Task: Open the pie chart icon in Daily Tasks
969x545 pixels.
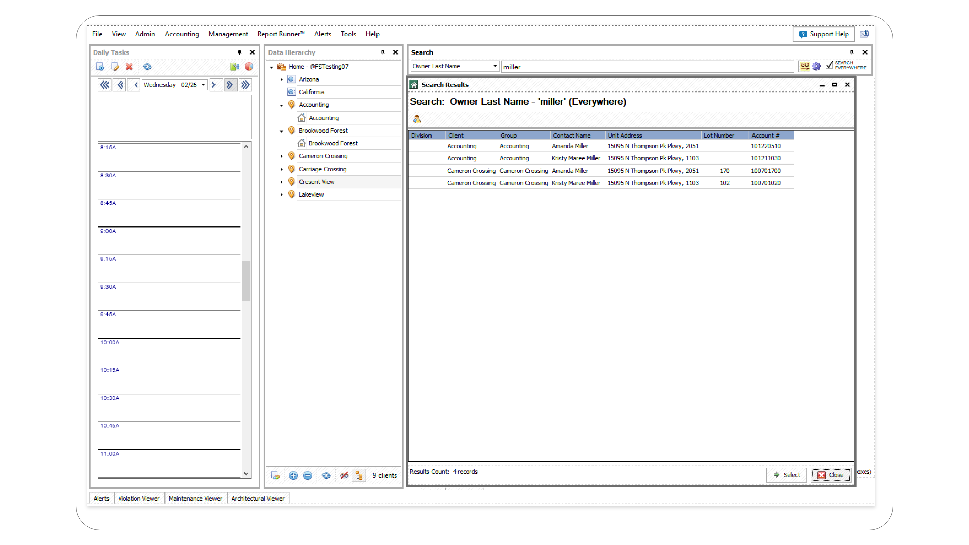Action: pos(249,67)
